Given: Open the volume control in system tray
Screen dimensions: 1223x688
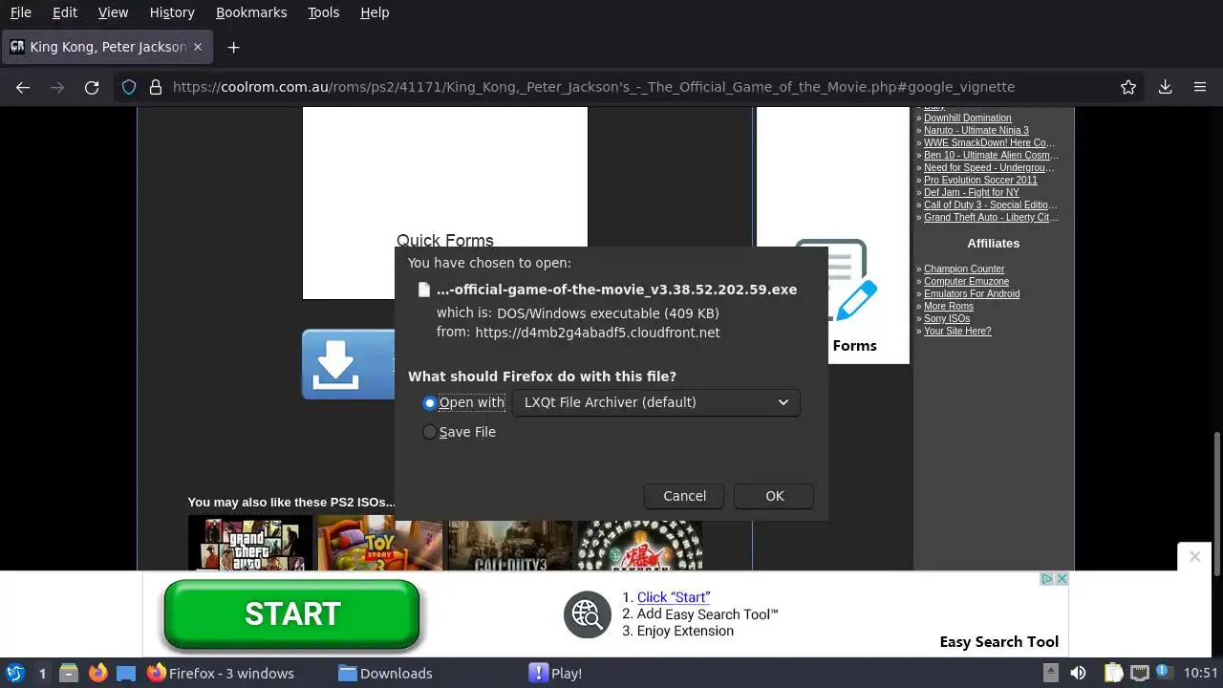Looking at the screenshot, I should [x=1078, y=673].
